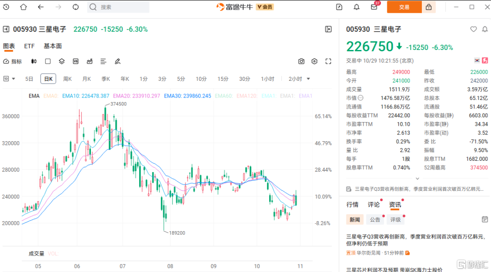Open the 三星芯片利润不及预期 news article
This screenshot has width=491, height=272.
394,269
